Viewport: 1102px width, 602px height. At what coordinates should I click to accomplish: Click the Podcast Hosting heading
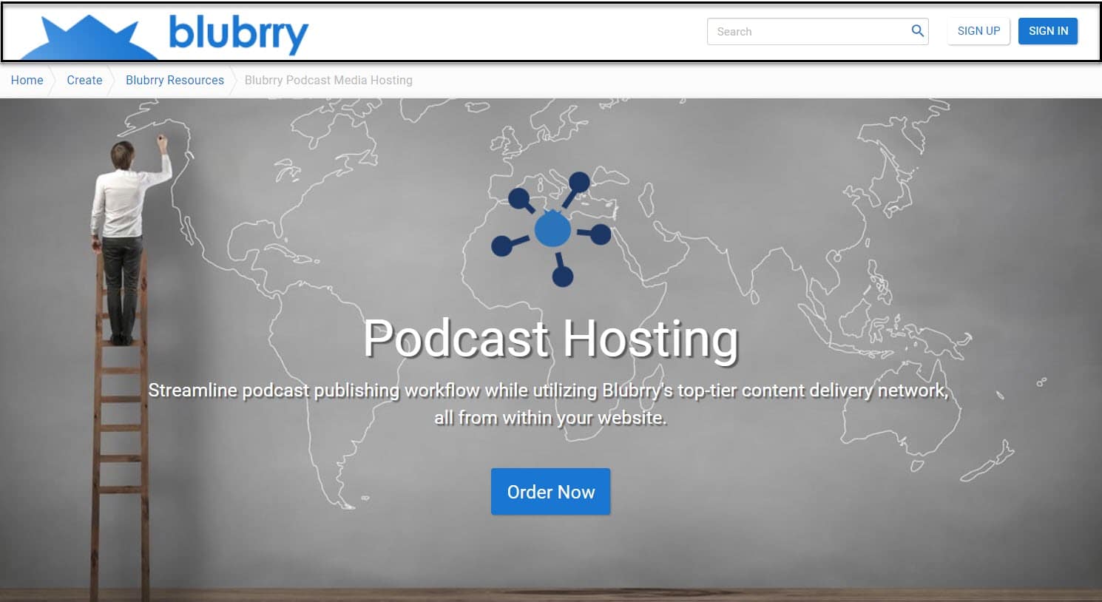[x=551, y=339]
